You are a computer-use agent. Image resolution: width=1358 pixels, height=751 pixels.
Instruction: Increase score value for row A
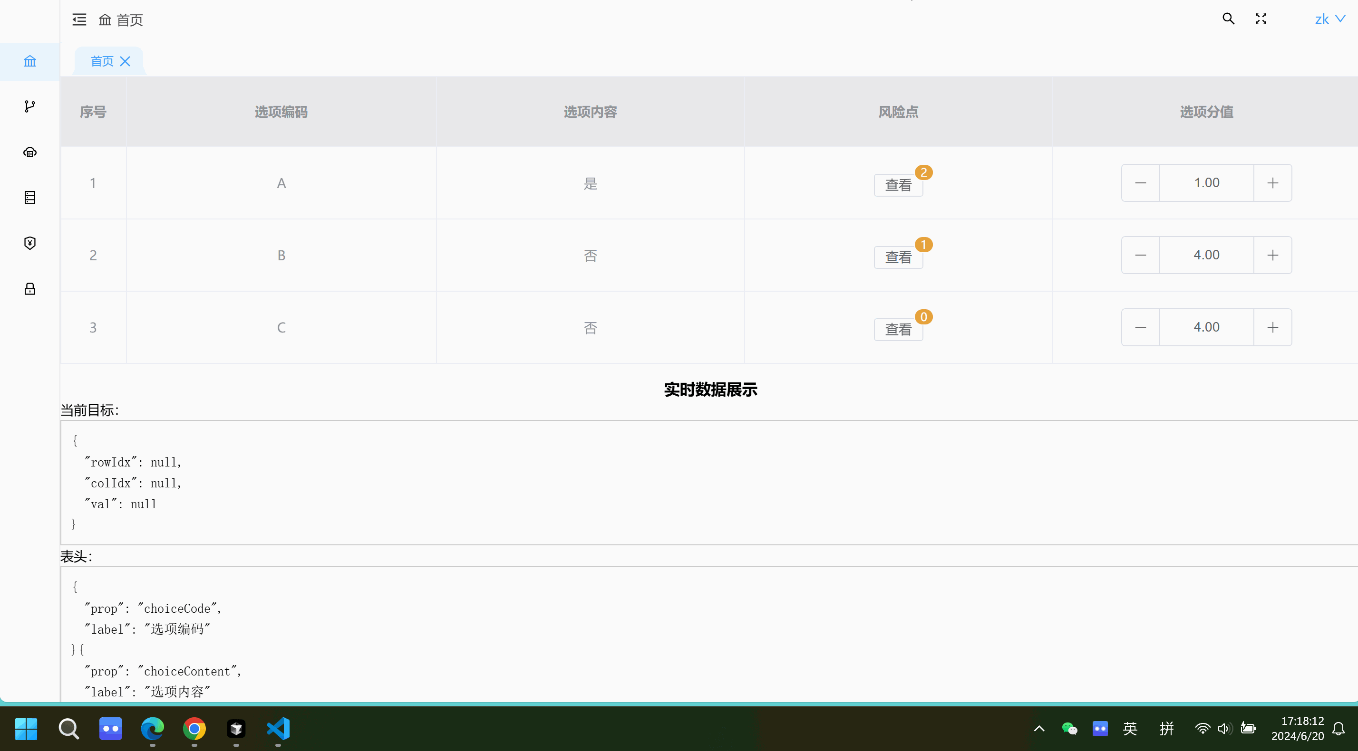1272,183
